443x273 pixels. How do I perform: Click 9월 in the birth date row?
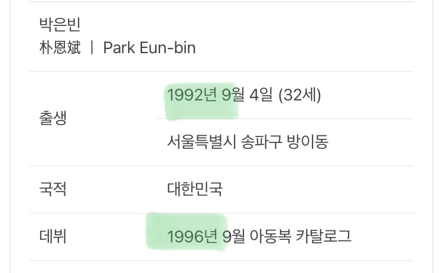point(233,95)
